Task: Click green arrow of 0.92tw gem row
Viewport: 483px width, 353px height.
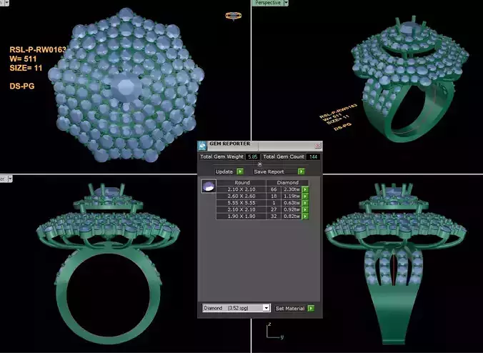Action: pyautogui.click(x=305, y=209)
